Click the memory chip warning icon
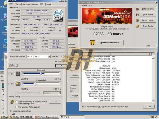The image size is (159, 119). 18,84
